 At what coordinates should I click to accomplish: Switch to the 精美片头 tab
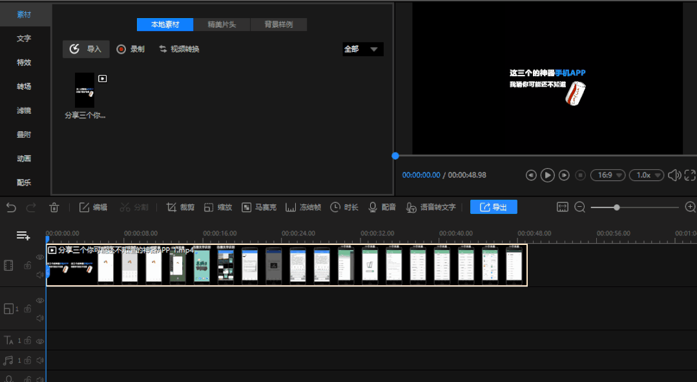click(x=222, y=25)
